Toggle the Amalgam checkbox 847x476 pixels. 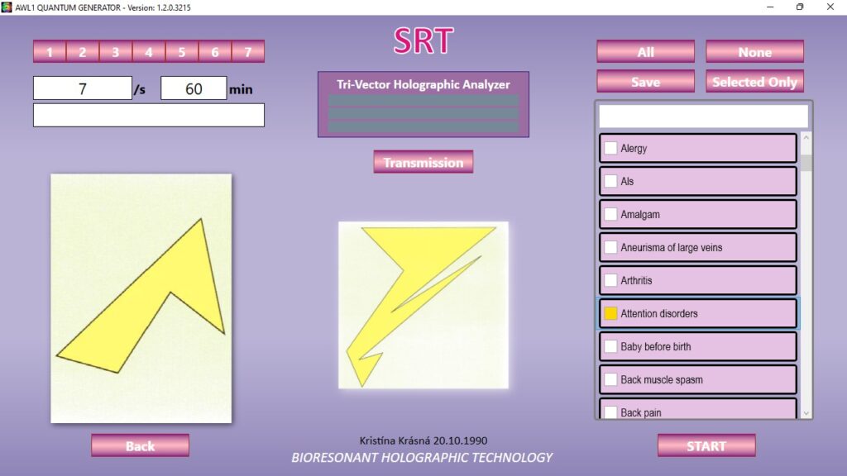(610, 215)
